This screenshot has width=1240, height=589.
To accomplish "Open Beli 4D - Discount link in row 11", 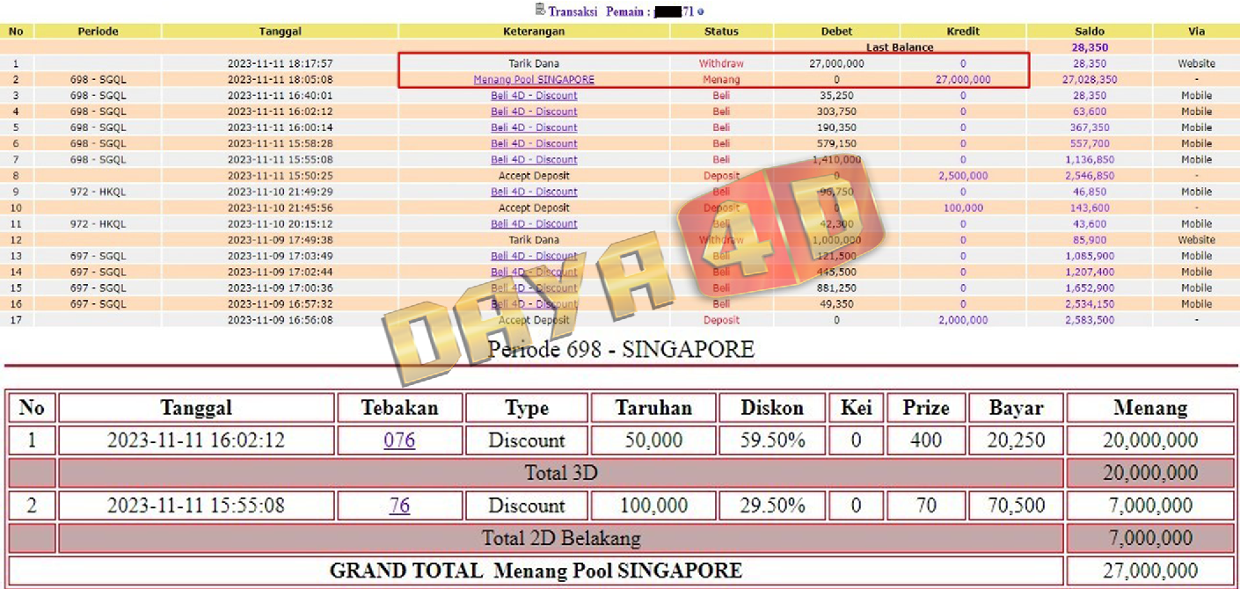I will (x=534, y=224).
